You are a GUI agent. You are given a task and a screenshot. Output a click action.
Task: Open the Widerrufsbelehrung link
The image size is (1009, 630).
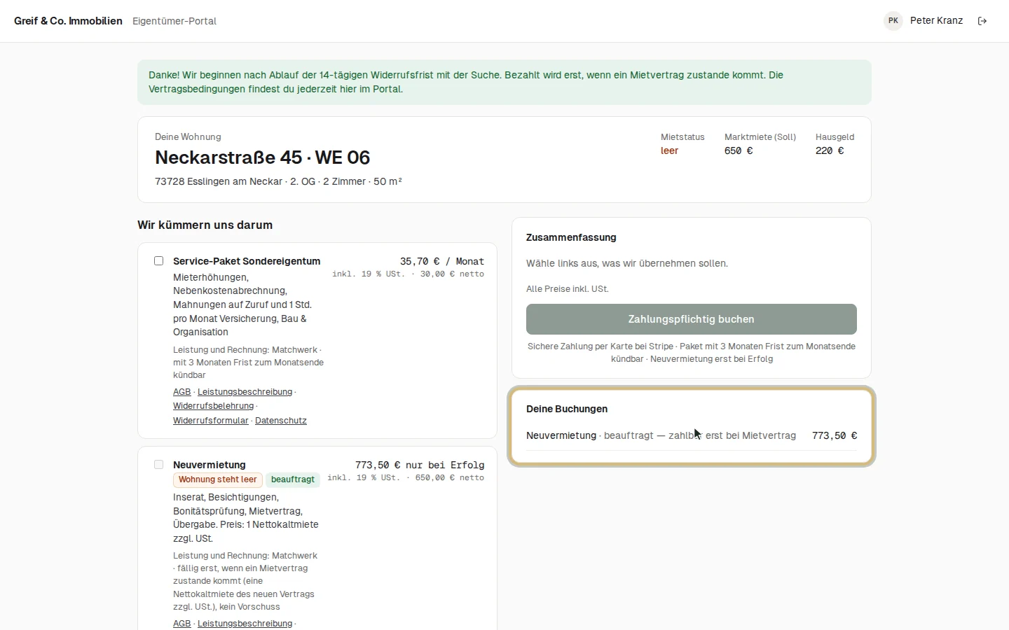point(214,406)
